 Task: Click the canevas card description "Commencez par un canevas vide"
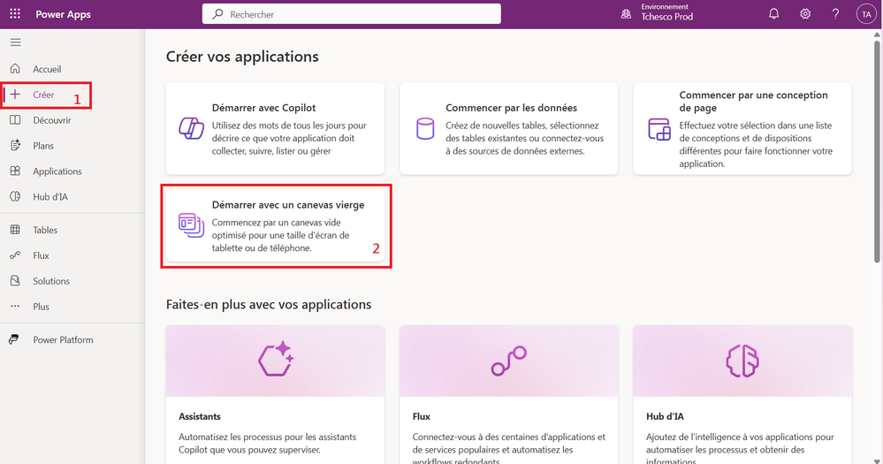[280, 235]
